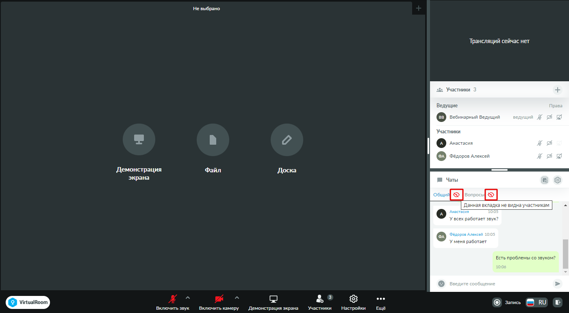Send the chat message with arrow icon
The image size is (569, 313).
click(558, 284)
